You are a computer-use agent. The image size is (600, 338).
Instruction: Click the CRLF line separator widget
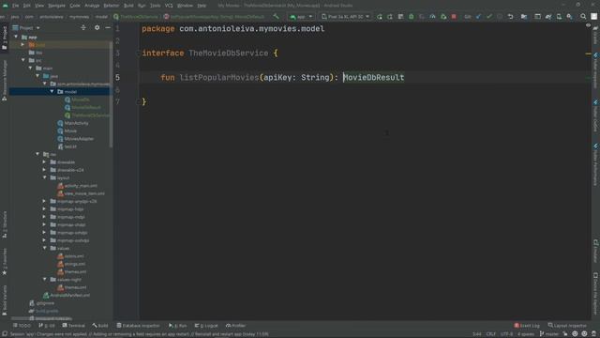(490, 334)
